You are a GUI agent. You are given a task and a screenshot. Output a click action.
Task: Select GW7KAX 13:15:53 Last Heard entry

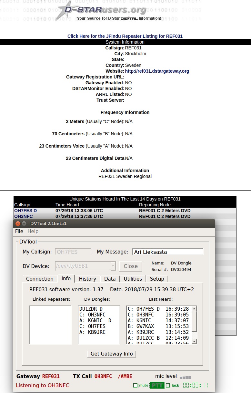(x=158, y=326)
